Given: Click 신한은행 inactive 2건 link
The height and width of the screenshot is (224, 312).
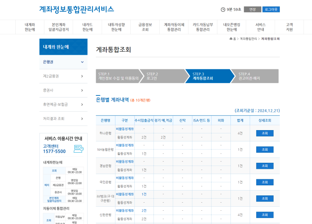Looking at the screenshot, I should [x=144, y=210].
